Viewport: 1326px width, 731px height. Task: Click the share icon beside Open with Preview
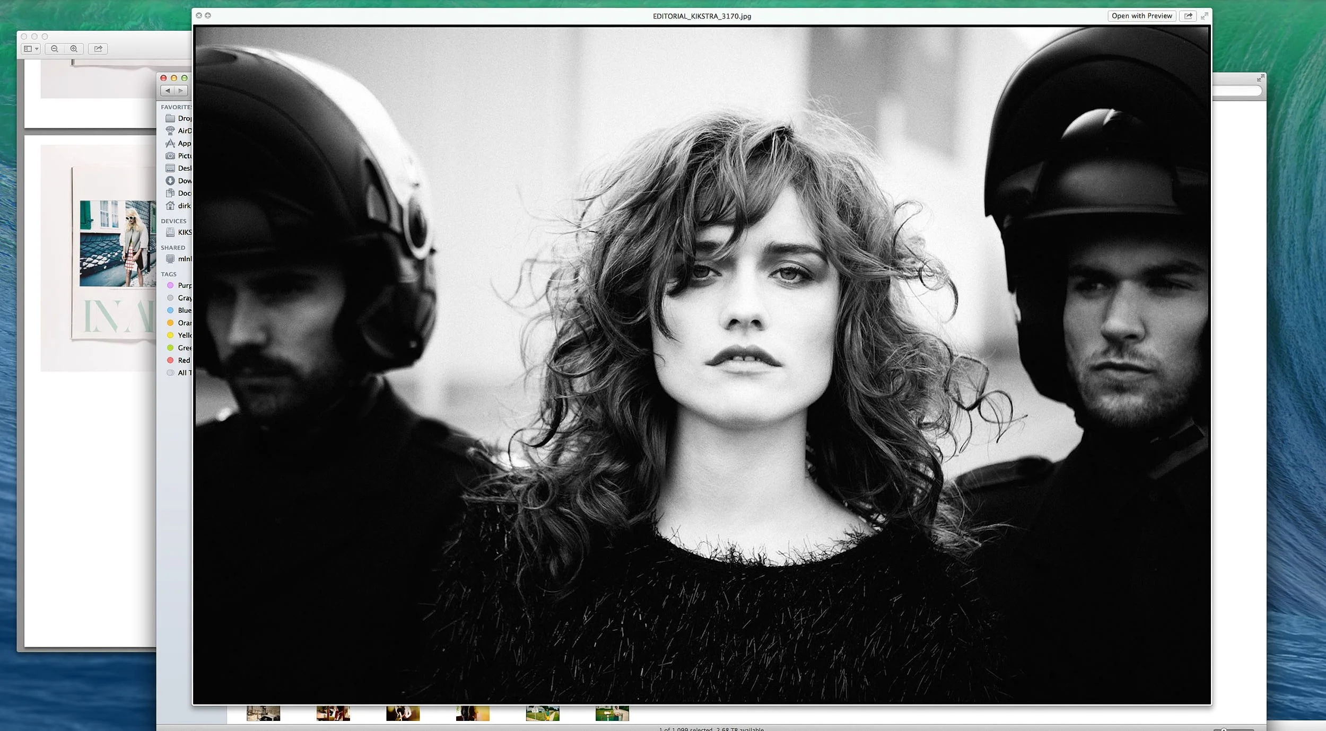(x=1188, y=16)
